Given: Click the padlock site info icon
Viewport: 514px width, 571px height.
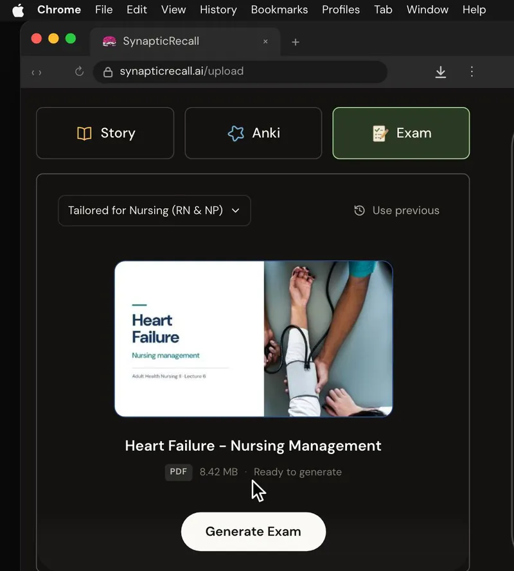Looking at the screenshot, I should tap(108, 72).
